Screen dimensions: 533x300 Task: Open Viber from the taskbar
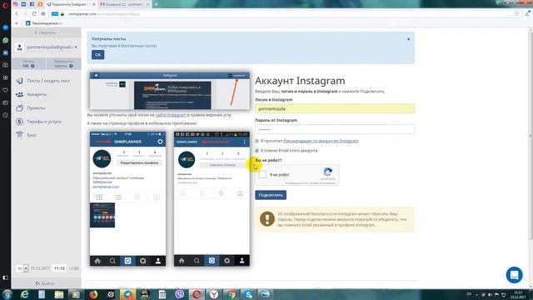(180, 294)
